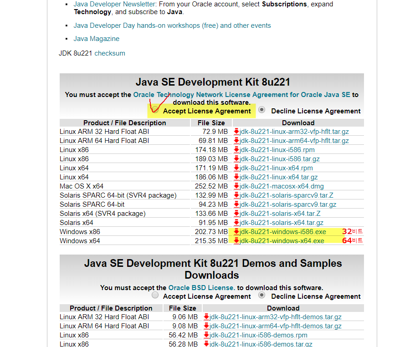Select Decline License Agreement for JDK 8u221
410x347 pixels.
coord(261,109)
